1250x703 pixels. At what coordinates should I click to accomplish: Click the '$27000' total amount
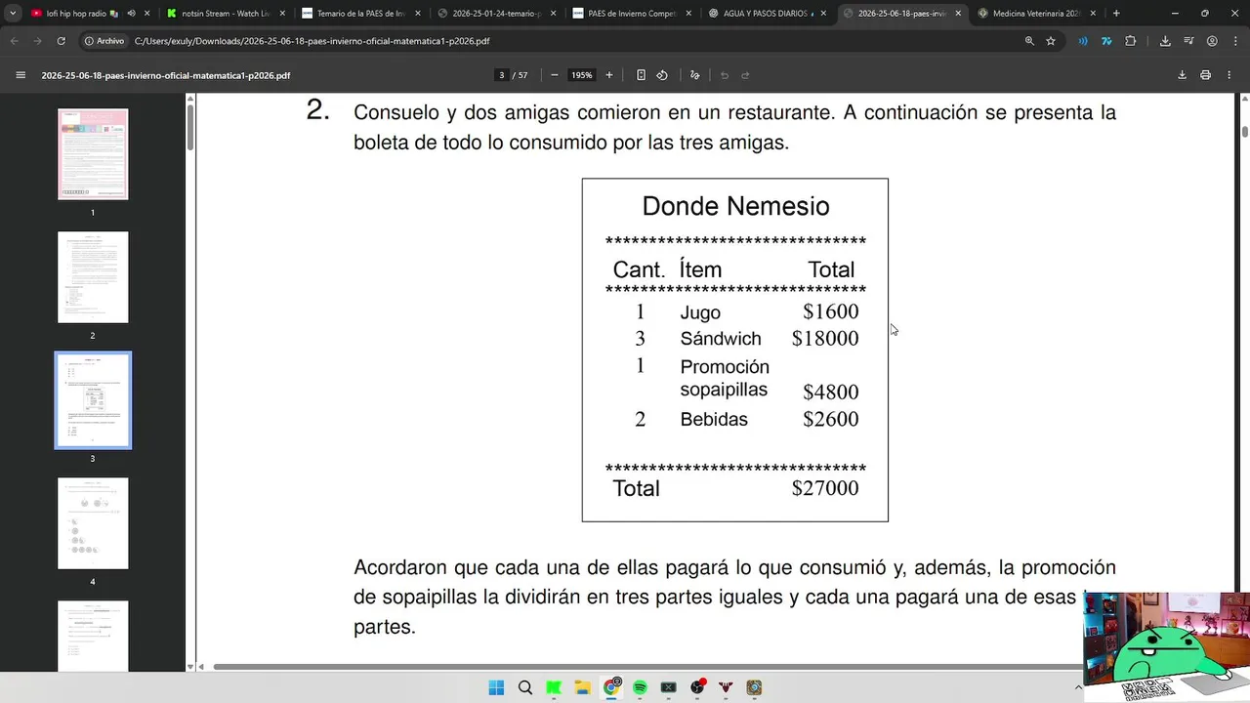[825, 488]
